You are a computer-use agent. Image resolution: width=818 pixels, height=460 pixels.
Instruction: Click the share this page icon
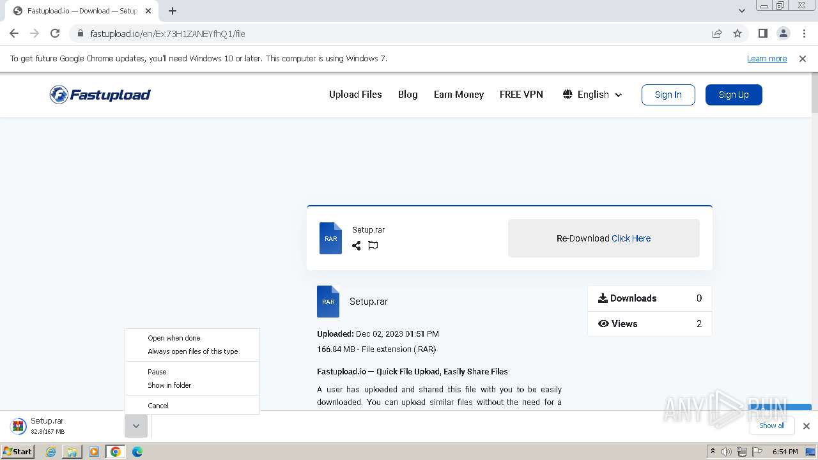(717, 33)
